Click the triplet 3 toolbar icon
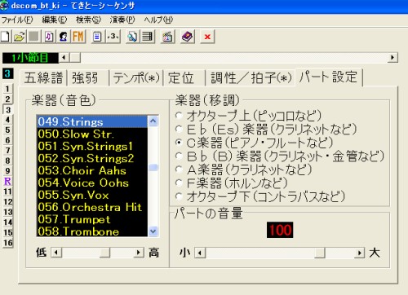The height and width of the screenshot is (295, 408). [x=113, y=37]
